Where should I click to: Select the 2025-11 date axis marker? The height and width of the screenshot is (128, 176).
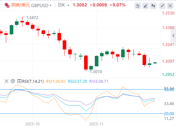(96, 124)
